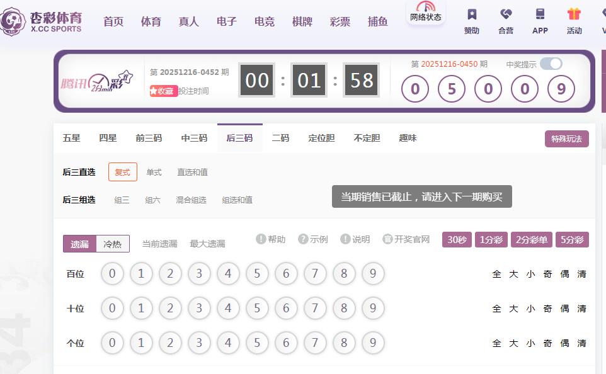Switch to the 5分彩 lottery button

[572, 239]
